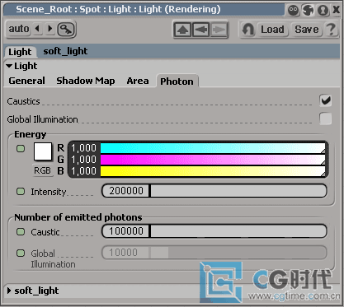Viewport: 344px width, 307px height.
Task: Toggle animation dot for Caustic photons
Action: point(21,232)
